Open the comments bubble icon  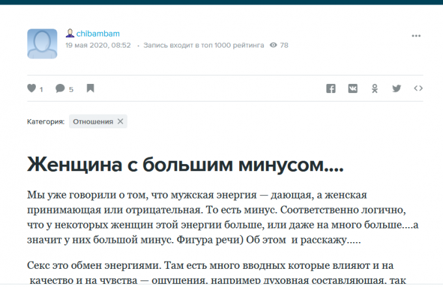coord(60,89)
